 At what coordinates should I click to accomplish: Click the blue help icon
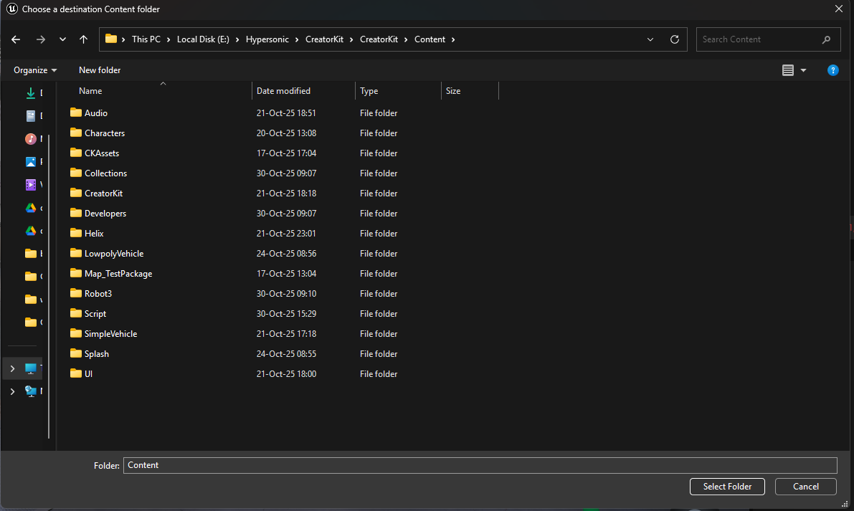coord(832,70)
